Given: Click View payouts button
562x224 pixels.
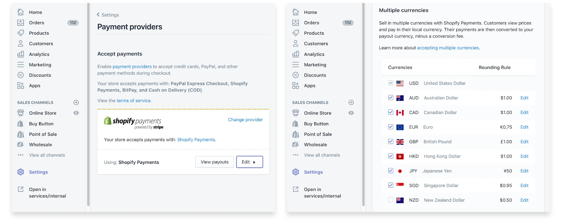Looking at the screenshot, I should (x=215, y=162).
